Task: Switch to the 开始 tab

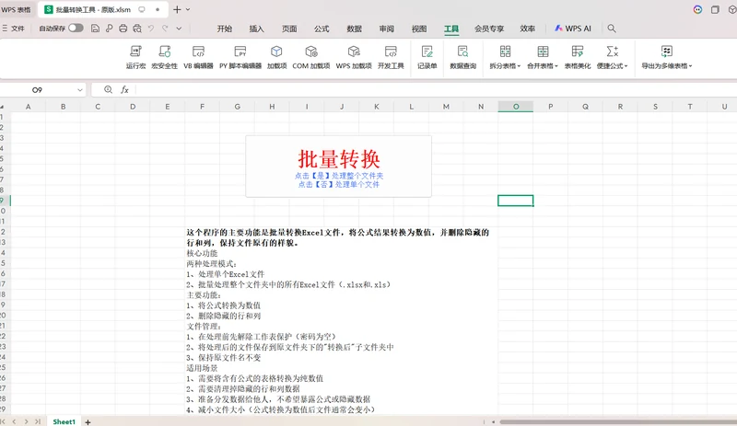Action: tap(225, 29)
